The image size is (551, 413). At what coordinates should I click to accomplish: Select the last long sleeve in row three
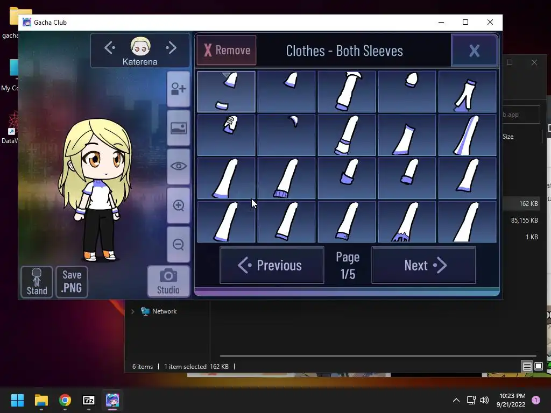(x=468, y=179)
